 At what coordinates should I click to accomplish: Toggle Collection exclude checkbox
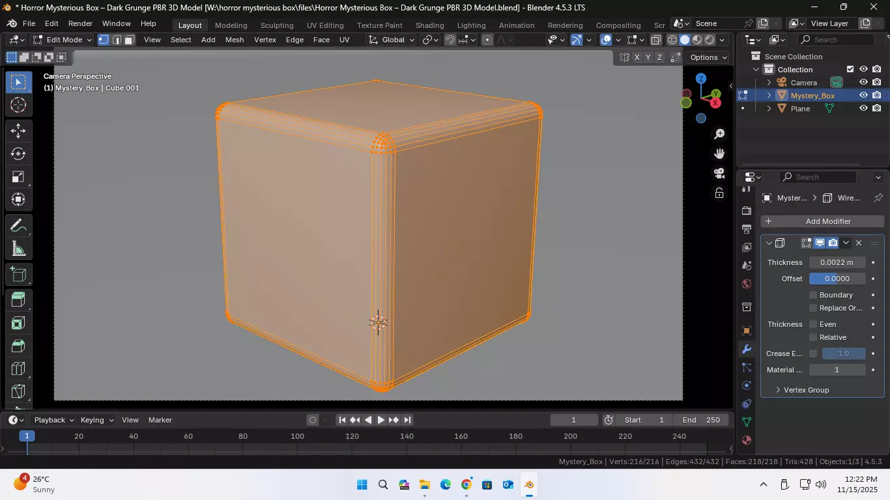click(x=850, y=69)
